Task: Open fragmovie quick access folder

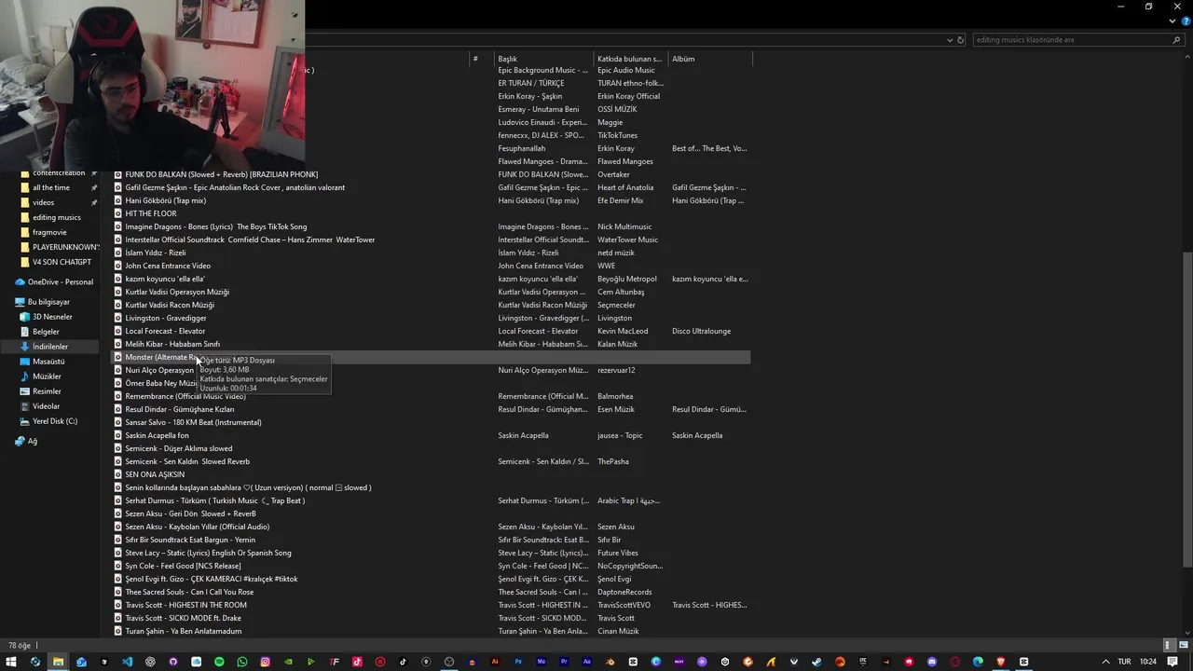Action: (x=49, y=232)
